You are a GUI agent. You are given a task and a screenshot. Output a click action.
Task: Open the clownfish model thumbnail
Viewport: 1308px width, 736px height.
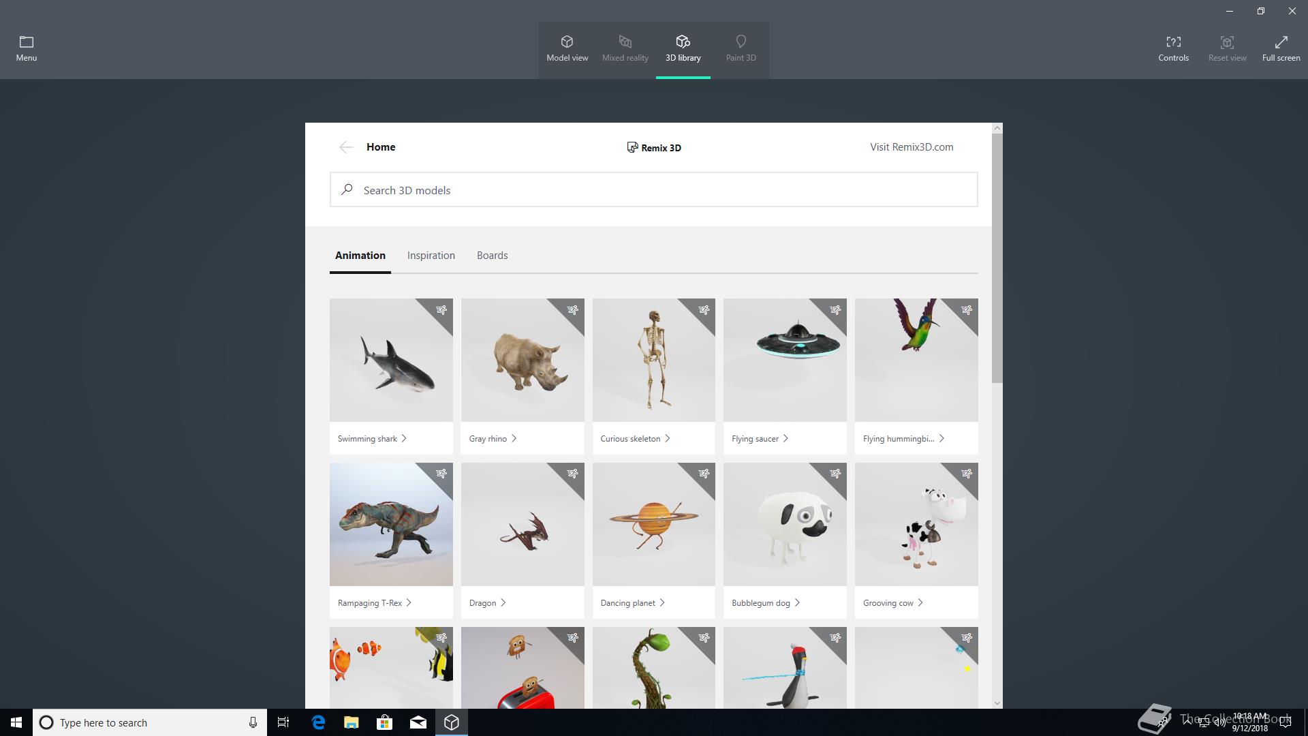click(391, 668)
